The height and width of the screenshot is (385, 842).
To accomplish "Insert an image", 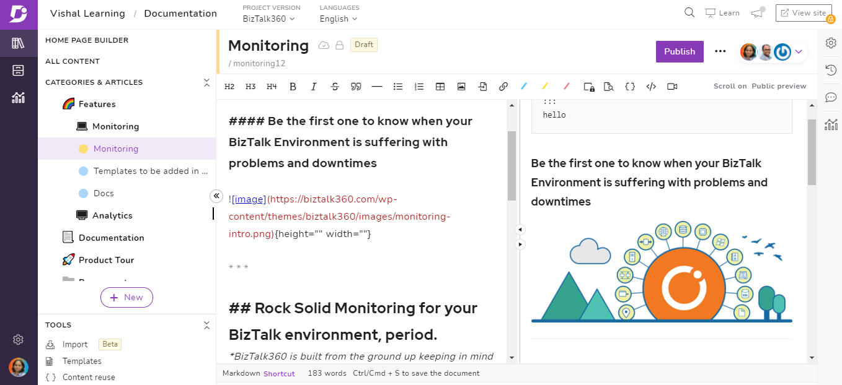I will (x=461, y=87).
